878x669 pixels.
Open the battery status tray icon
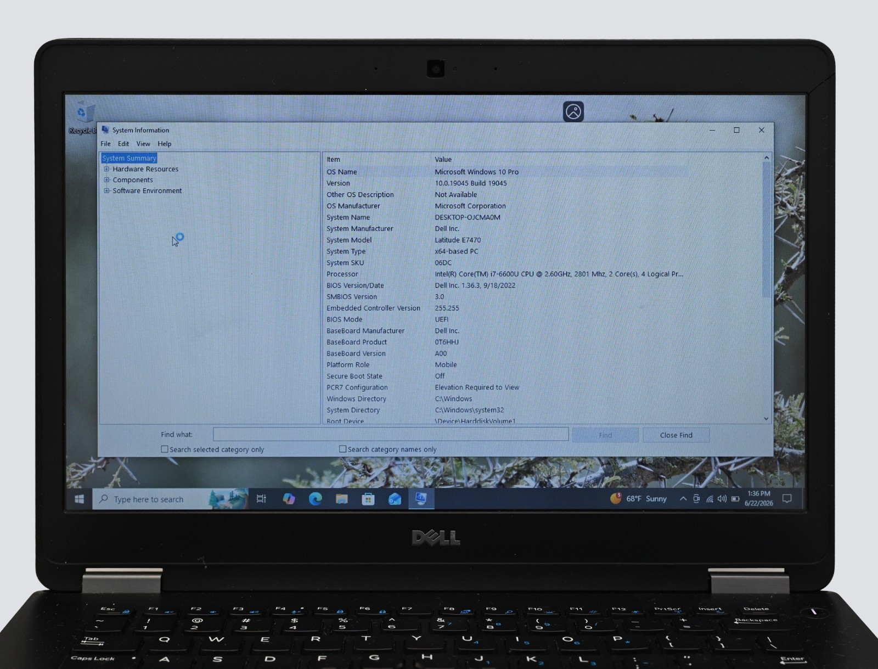click(735, 499)
